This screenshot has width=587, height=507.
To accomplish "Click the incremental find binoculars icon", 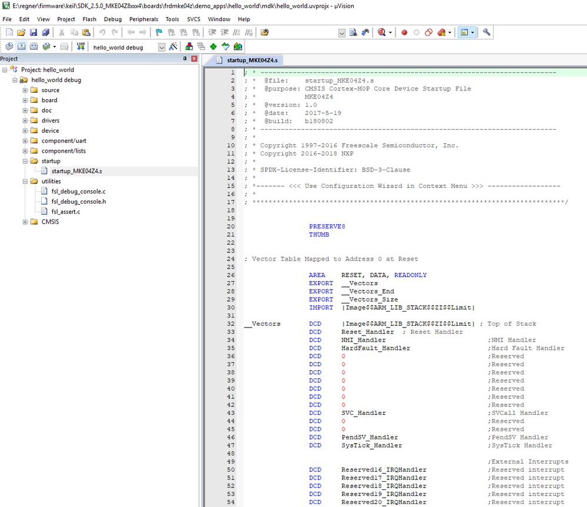I will [x=365, y=32].
